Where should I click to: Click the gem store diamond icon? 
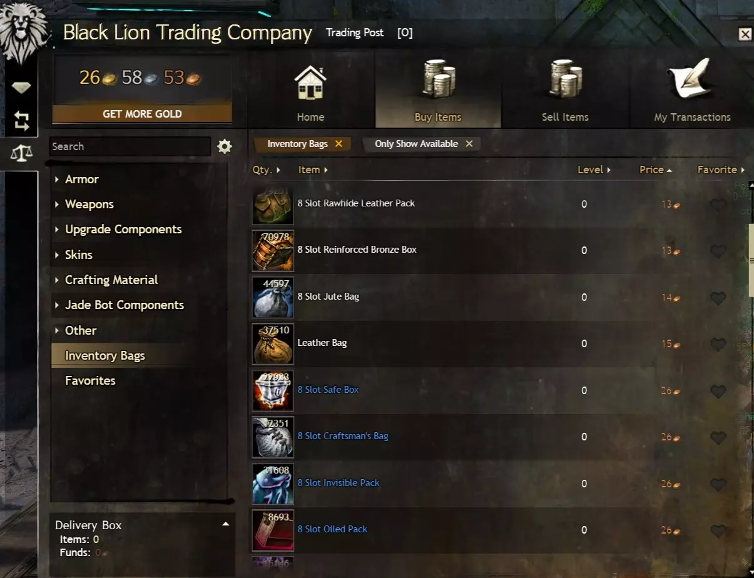[21, 88]
